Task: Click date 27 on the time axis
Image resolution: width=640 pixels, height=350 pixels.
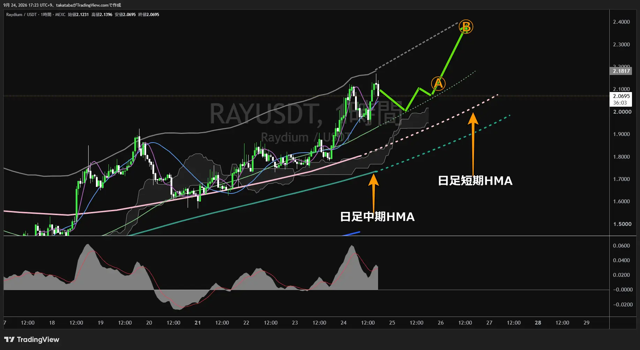Action: click(x=489, y=323)
